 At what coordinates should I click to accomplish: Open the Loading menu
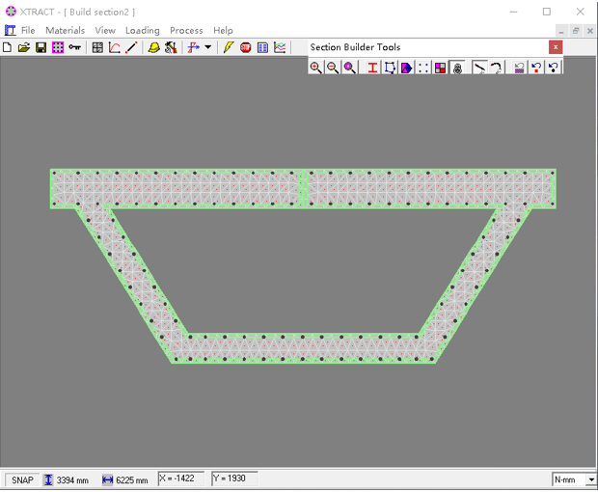click(x=142, y=30)
